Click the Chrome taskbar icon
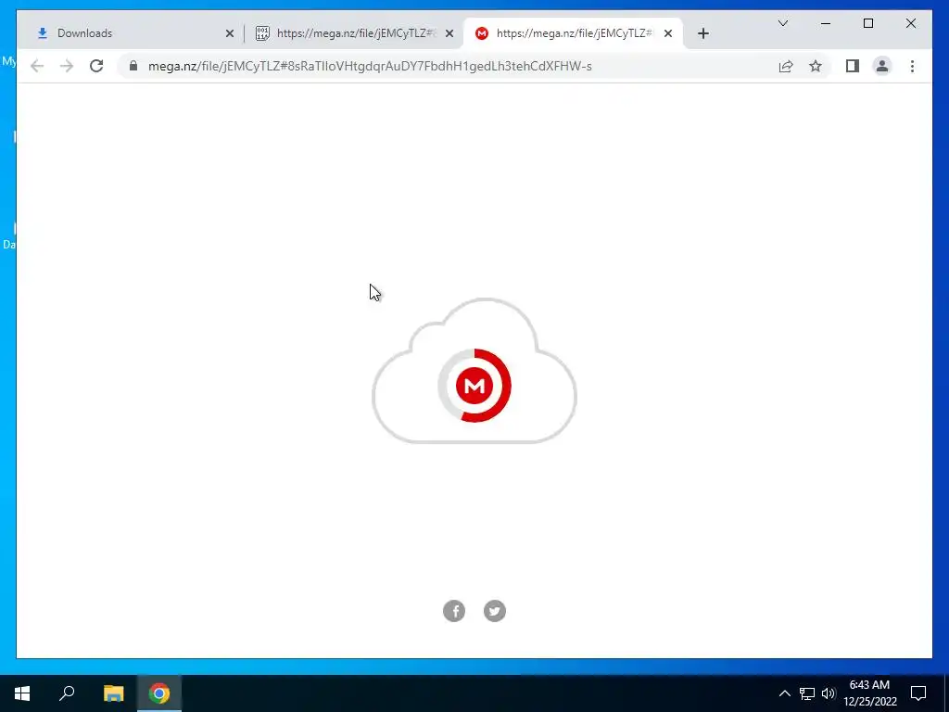The height and width of the screenshot is (712, 949). pyautogui.click(x=159, y=693)
